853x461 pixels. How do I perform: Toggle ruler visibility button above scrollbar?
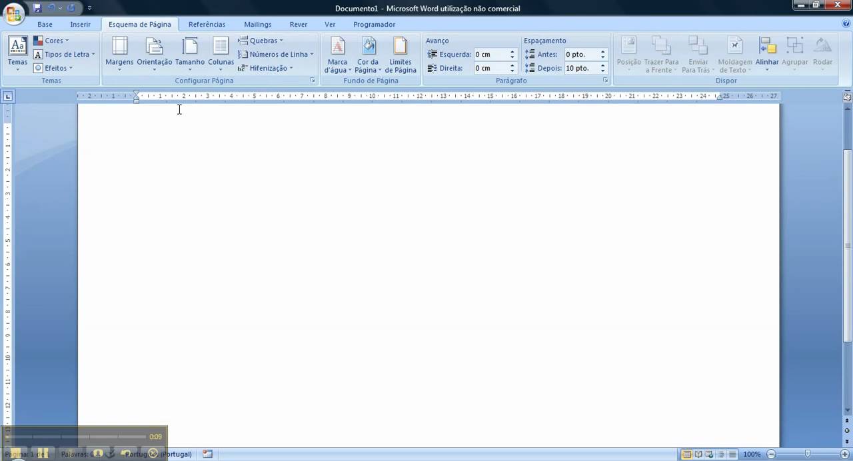pyautogui.click(x=848, y=97)
